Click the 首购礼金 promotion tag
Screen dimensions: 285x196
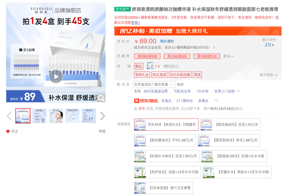pyautogui.click(x=142, y=75)
